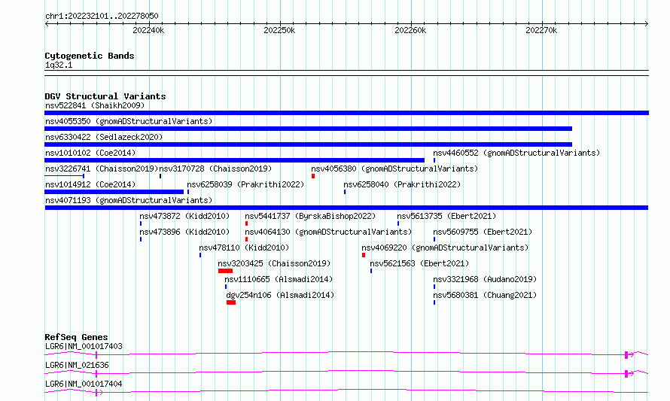Click the nsv473896 (Kidd2010) label
The image size is (670, 401).
click(x=184, y=232)
